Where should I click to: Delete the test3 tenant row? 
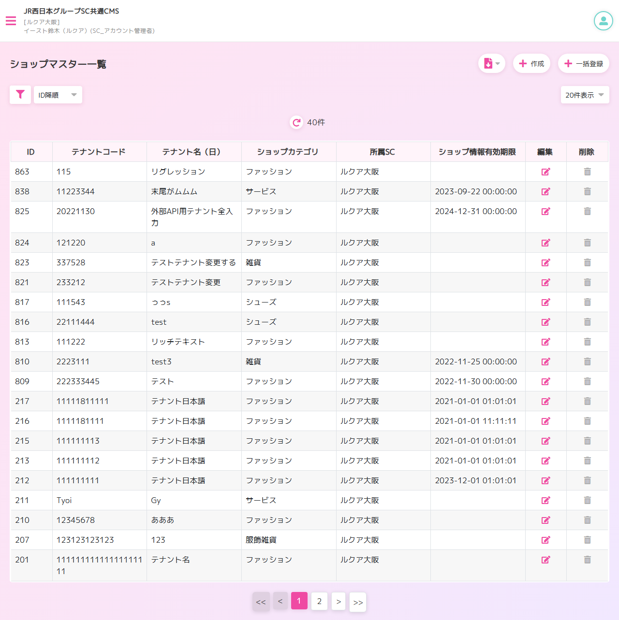pos(587,361)
